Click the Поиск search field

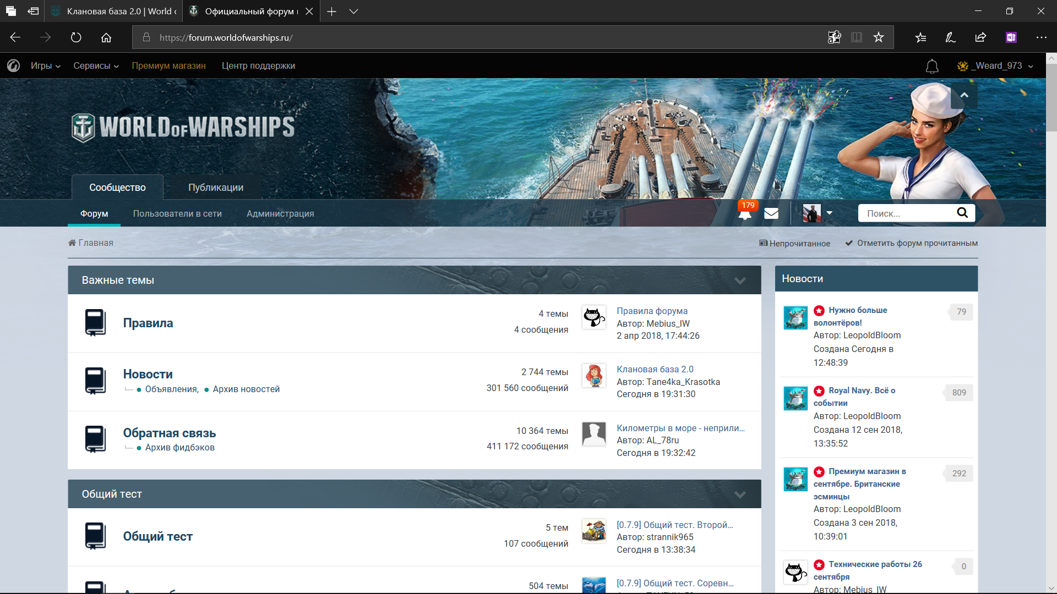908,213
